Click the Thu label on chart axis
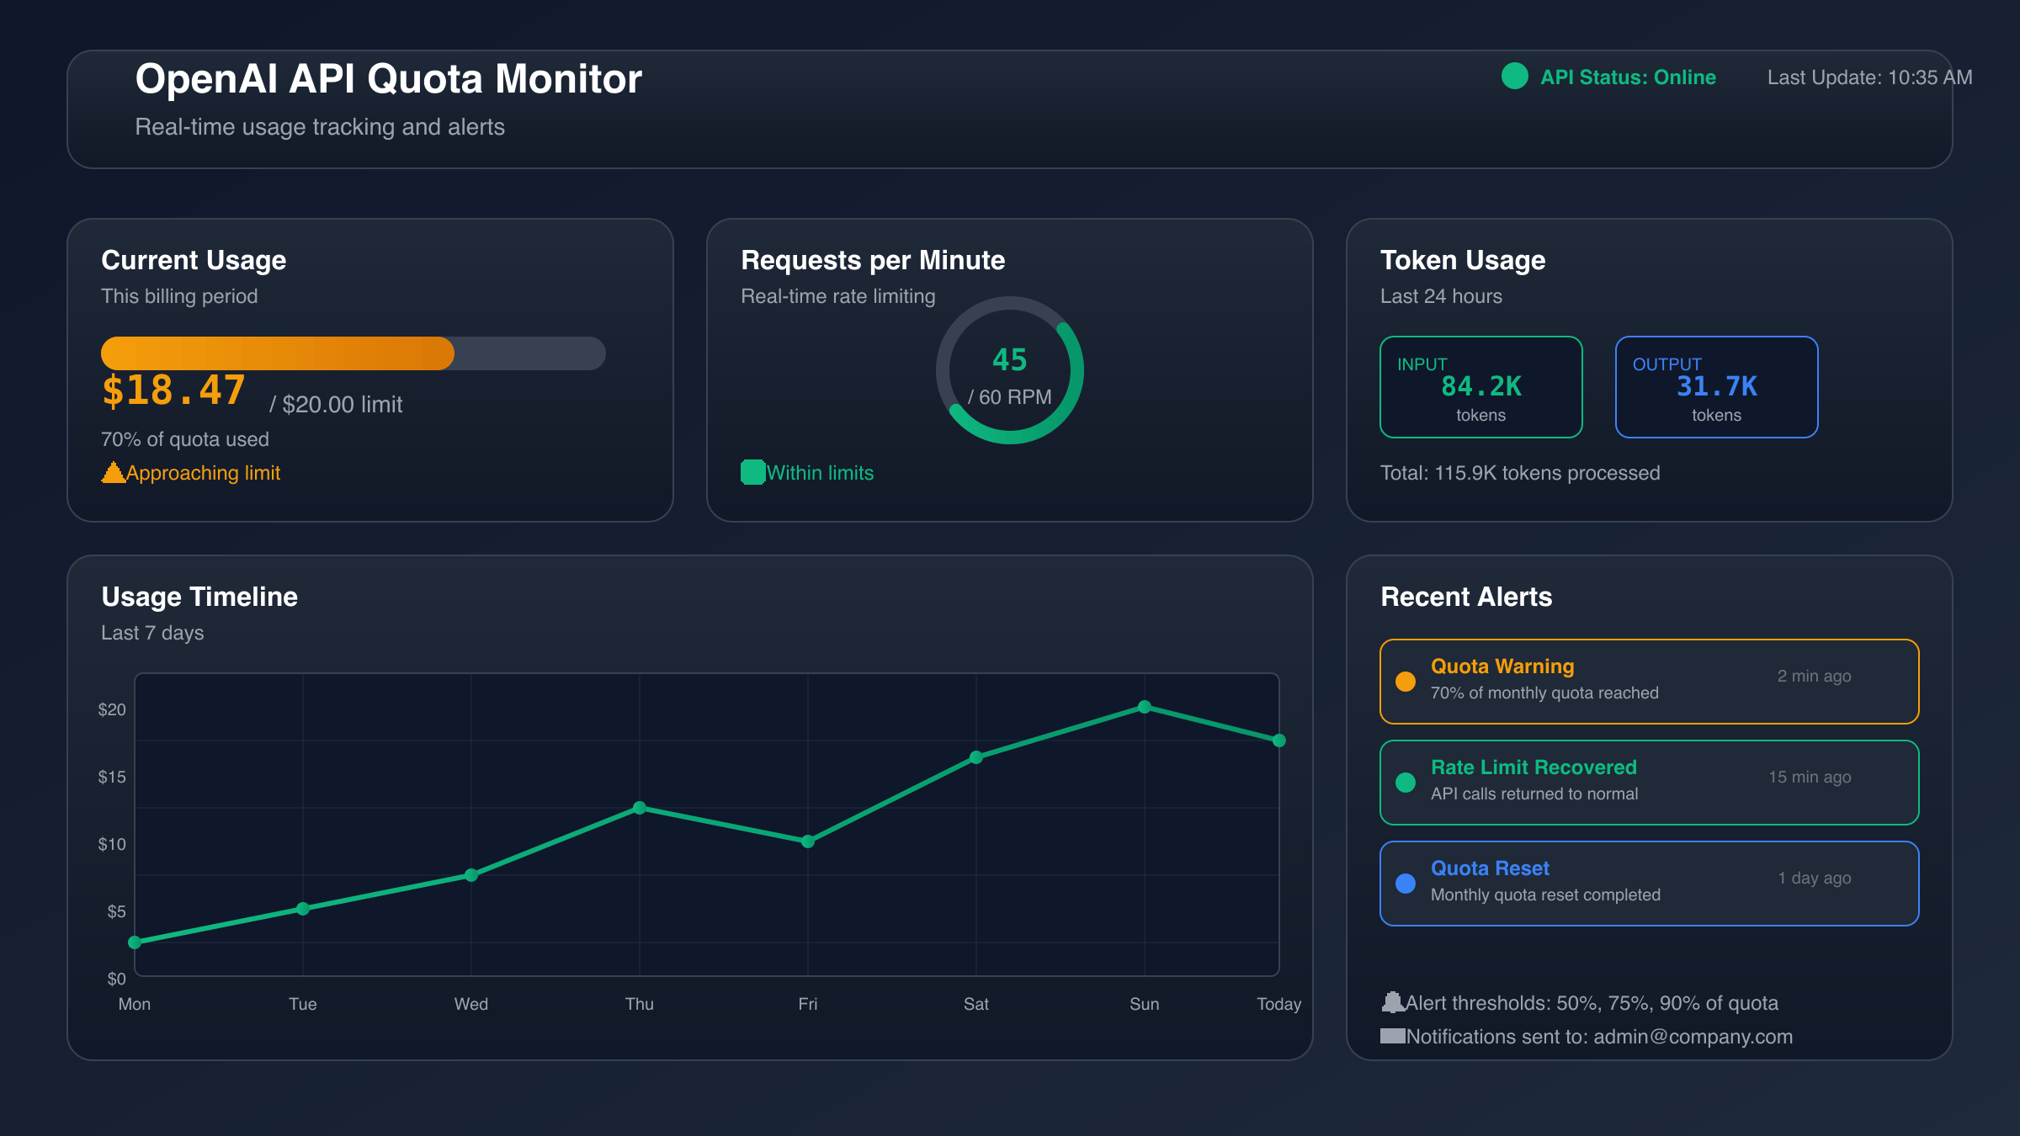Screen dimensions: 2020x1136 640,1004
